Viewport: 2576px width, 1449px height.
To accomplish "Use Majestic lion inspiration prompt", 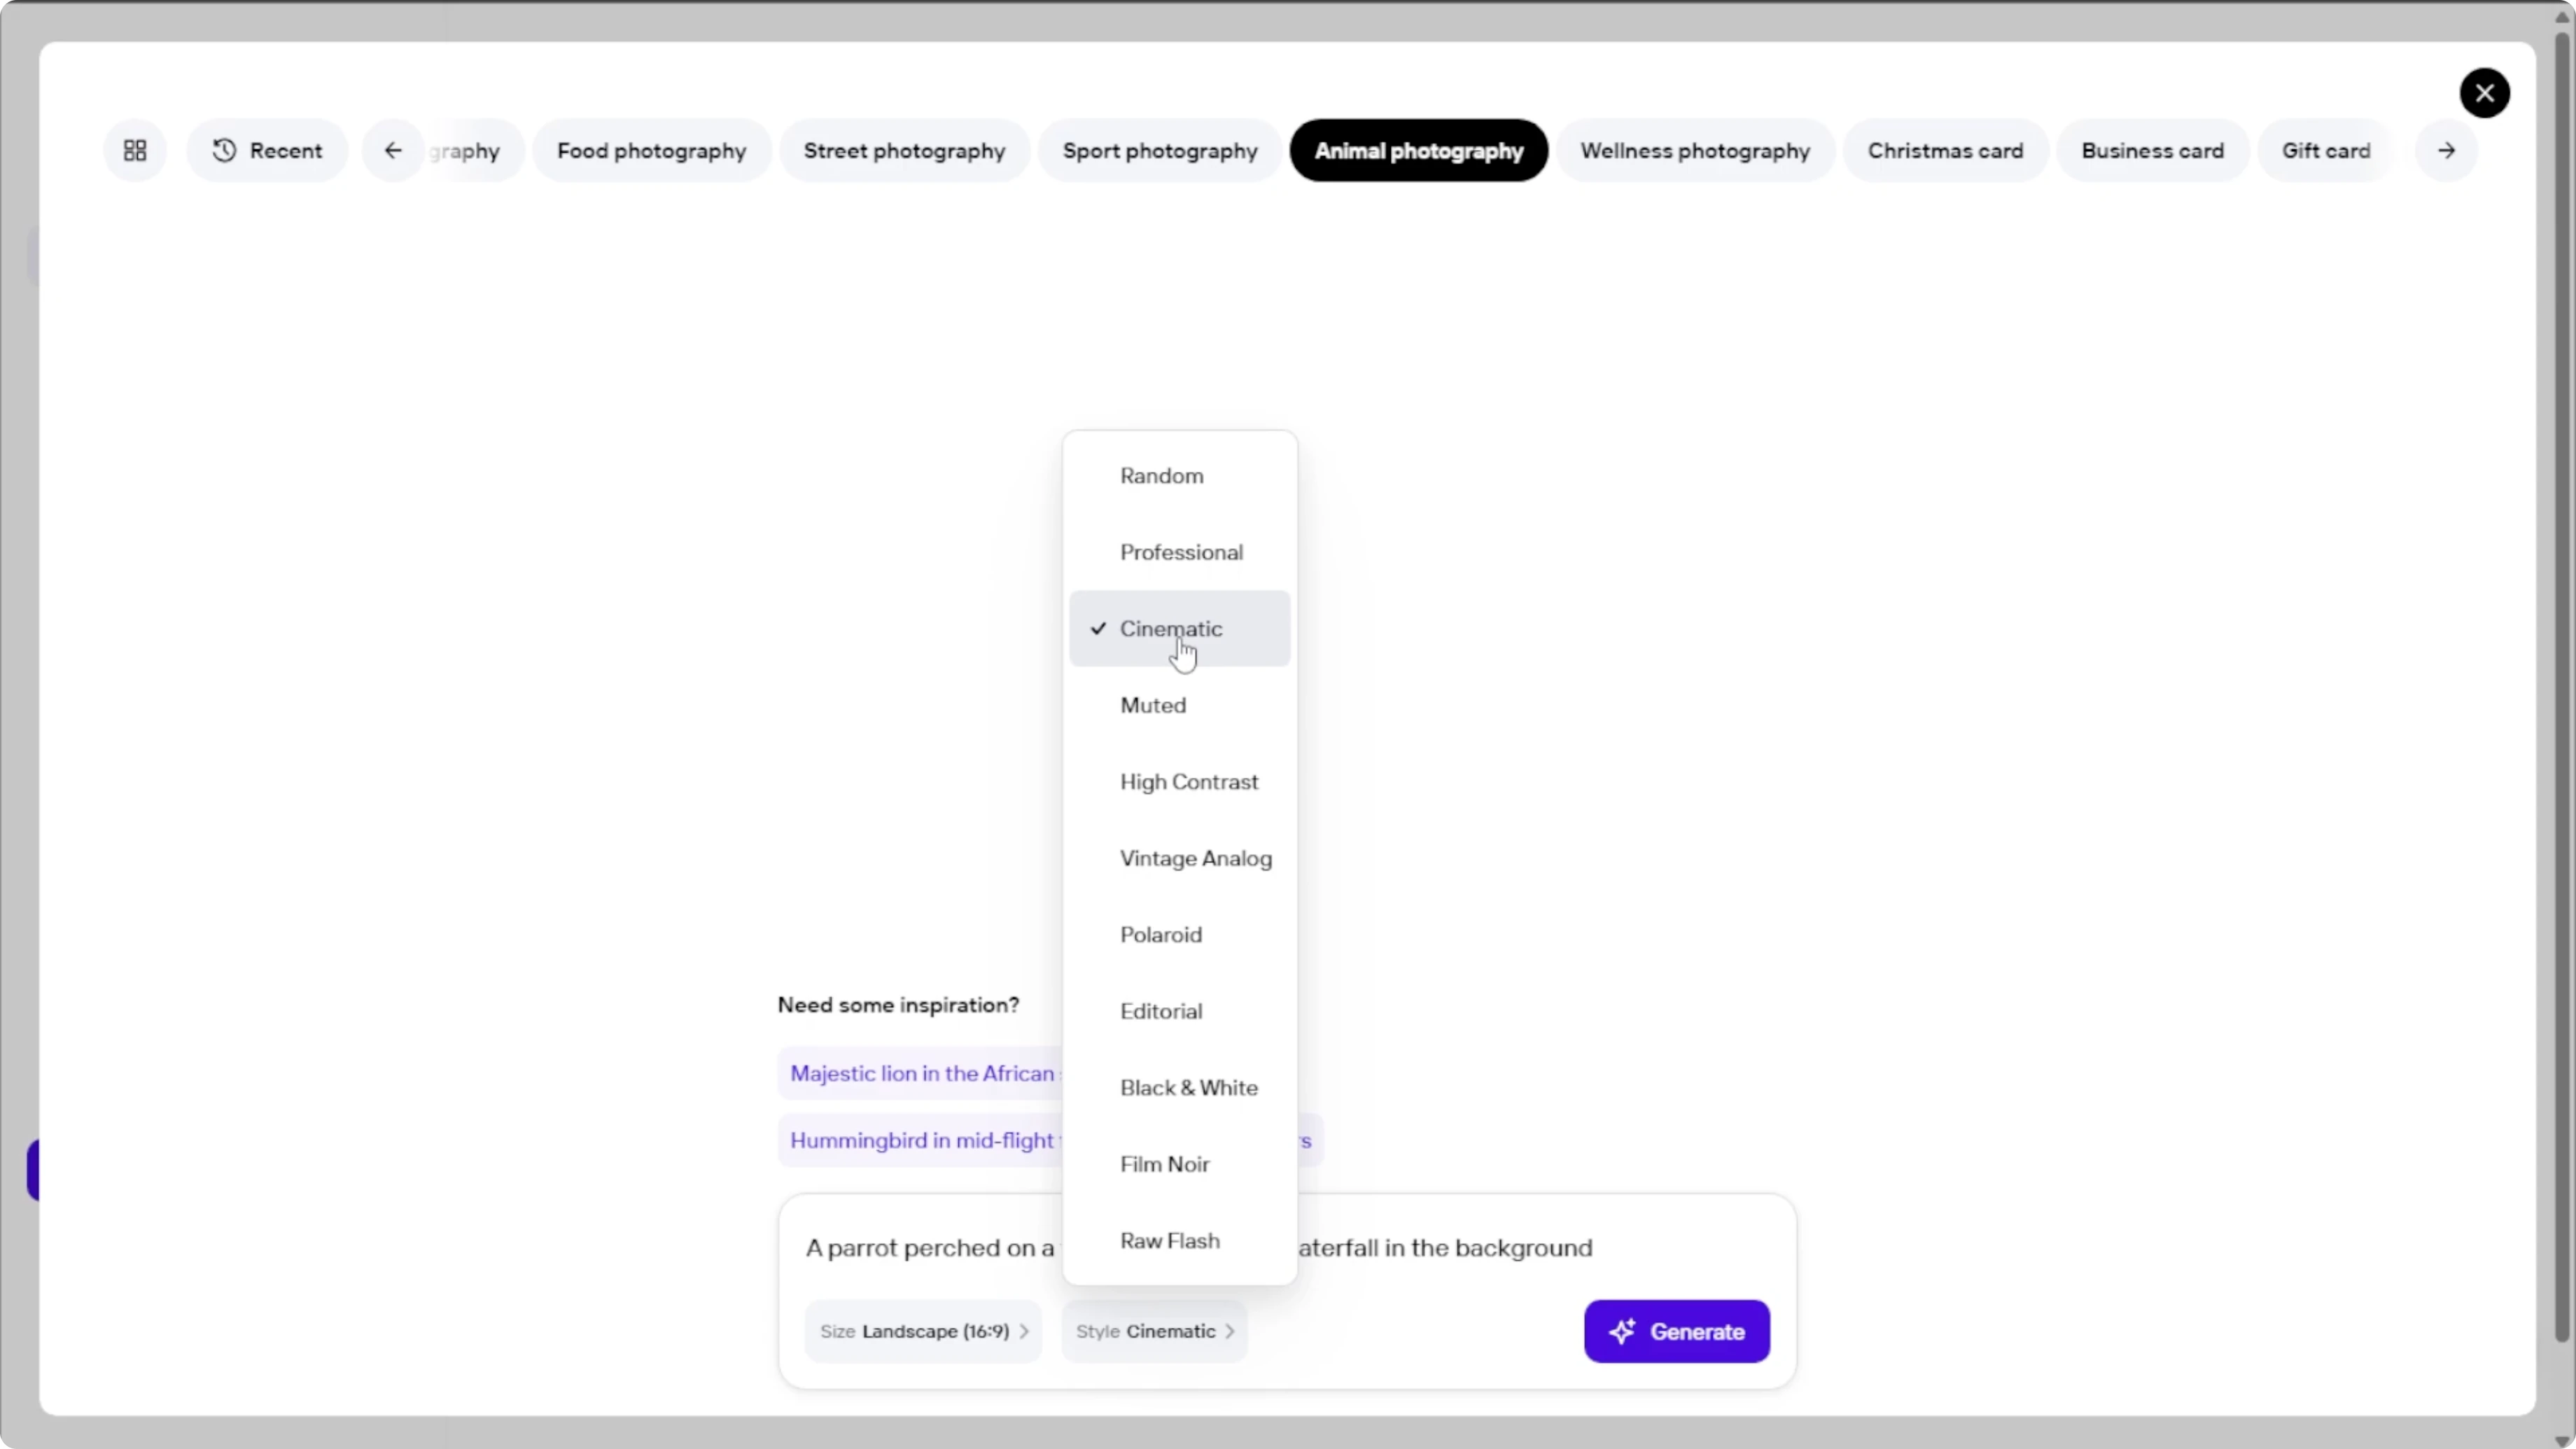I will pos(920,1073).
